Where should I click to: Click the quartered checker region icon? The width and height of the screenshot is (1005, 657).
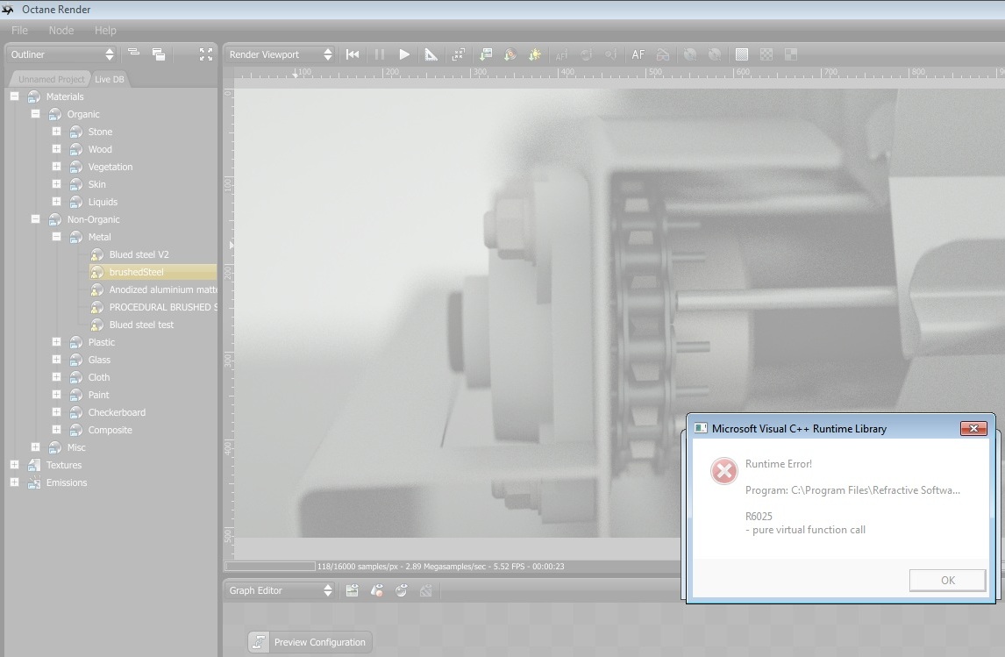[x=791, y=54]
